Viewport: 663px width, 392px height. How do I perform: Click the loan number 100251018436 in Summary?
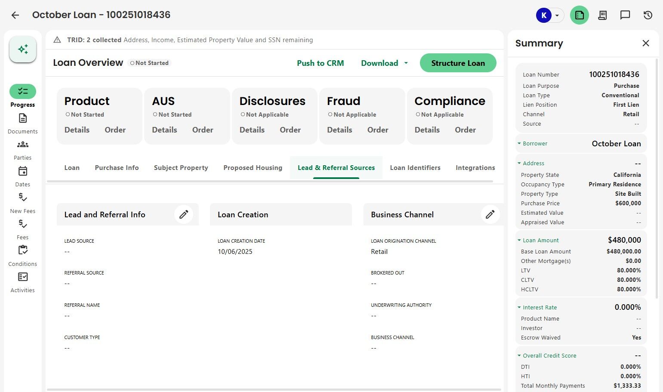pos(614,74)
